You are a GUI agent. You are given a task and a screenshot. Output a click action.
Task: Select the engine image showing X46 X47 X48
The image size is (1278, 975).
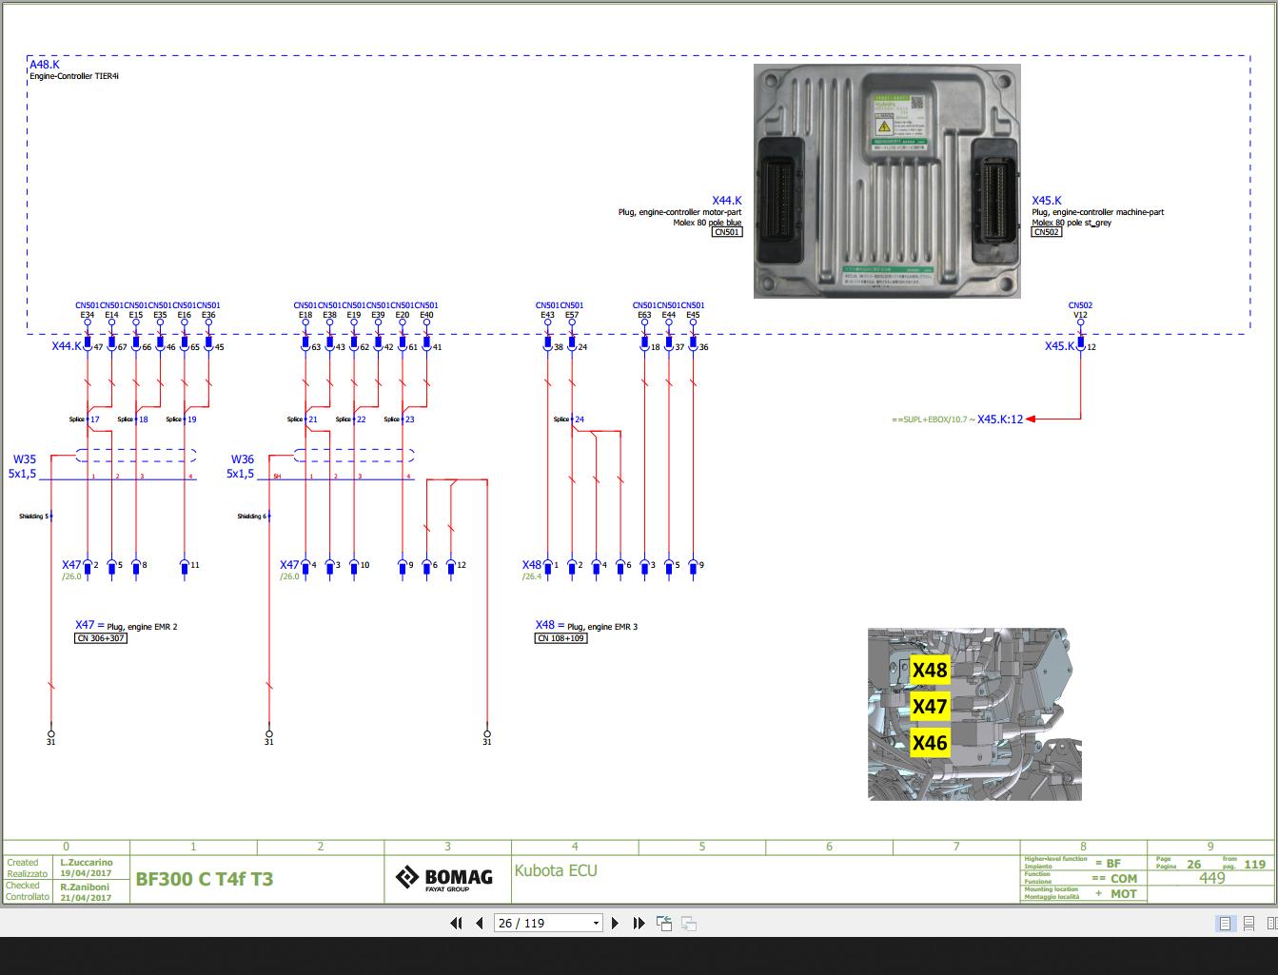pyautogui.click(x=974, y=713)
